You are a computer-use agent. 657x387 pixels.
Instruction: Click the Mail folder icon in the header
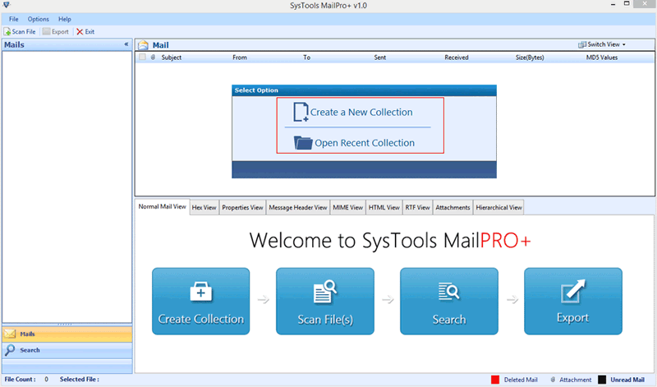(x=143, y=45)
